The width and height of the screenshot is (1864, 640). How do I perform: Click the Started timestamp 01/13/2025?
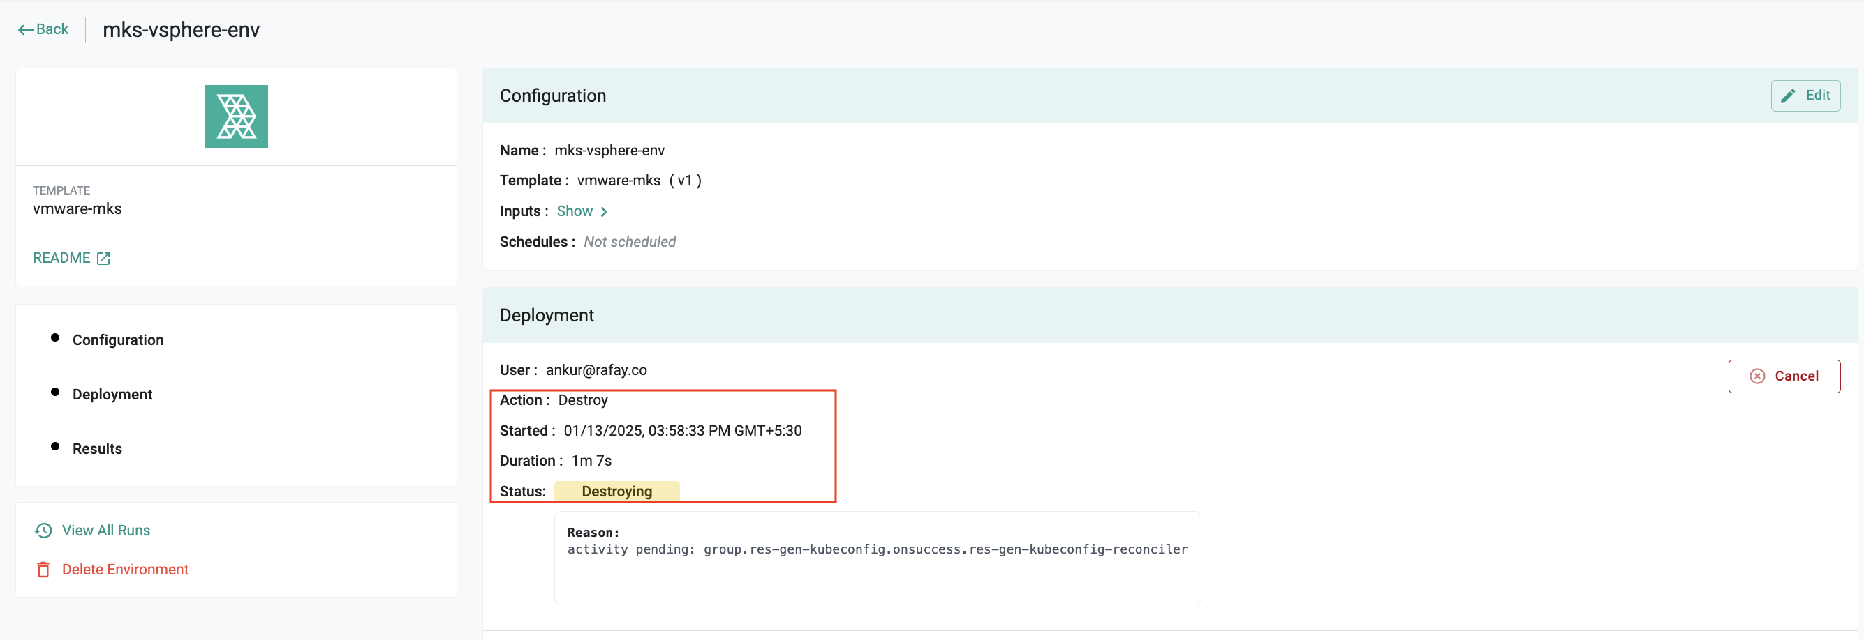(x=682, y=431)
